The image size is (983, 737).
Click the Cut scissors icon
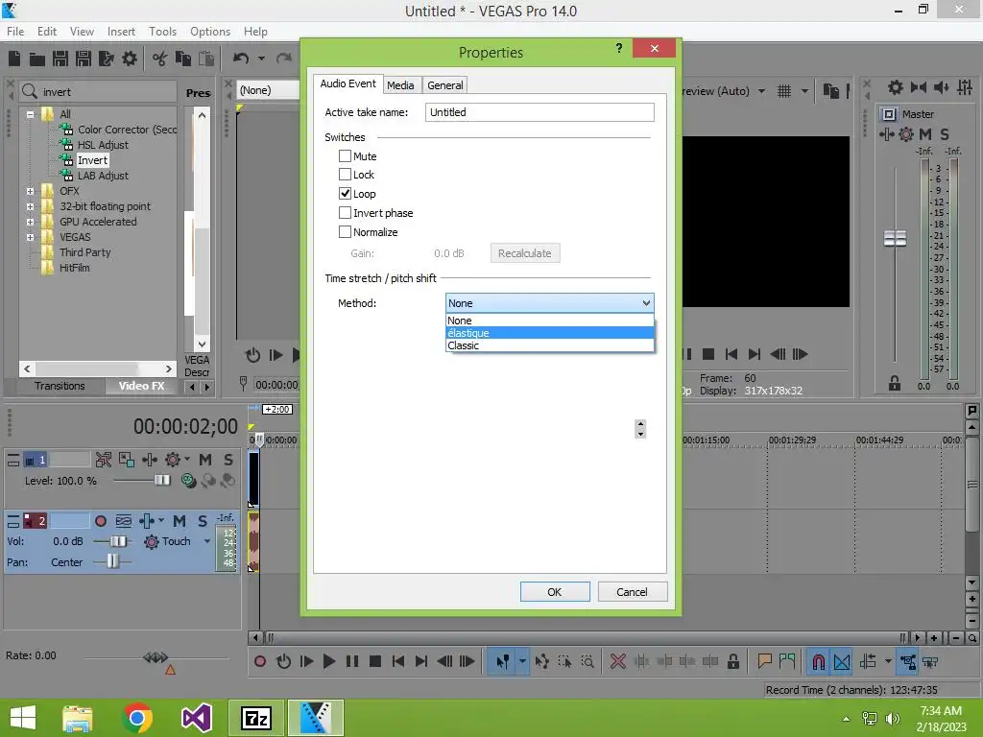coord(160,59)
